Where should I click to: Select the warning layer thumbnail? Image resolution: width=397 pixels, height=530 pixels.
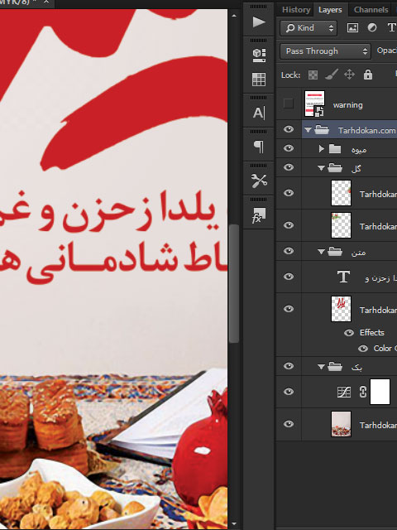pos(314,104)
